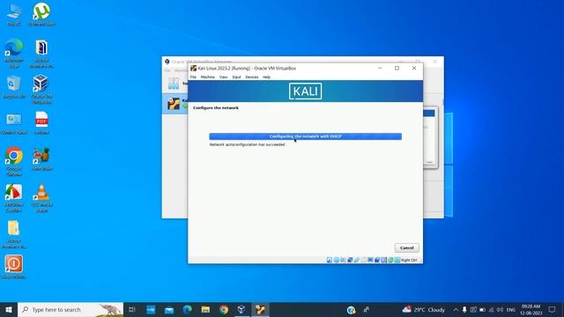Open the Machine menu
Image resolution: width=564 pixels, height=317 pixels.
tap(208, 77)
